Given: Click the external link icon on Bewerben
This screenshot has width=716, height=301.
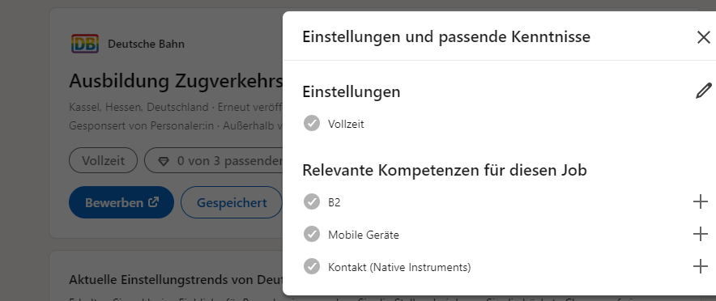Looking at the screenshot, I should [154, 201].
